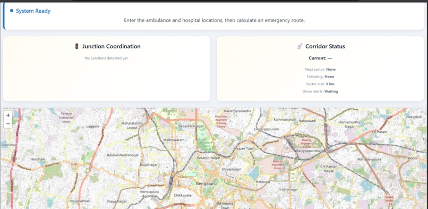Click the Herohalli label on the map
Image resolution: width=428 pixels, height=209 pixels.
click(38, 159)
